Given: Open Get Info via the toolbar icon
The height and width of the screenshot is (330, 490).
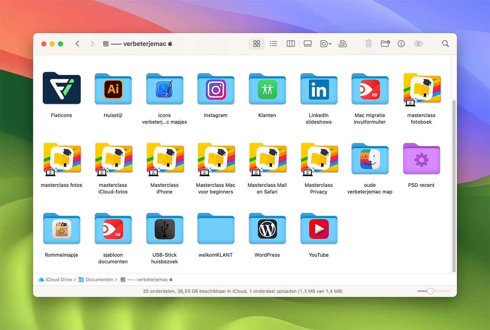Looking at the screenshot, I should (401, 43).
